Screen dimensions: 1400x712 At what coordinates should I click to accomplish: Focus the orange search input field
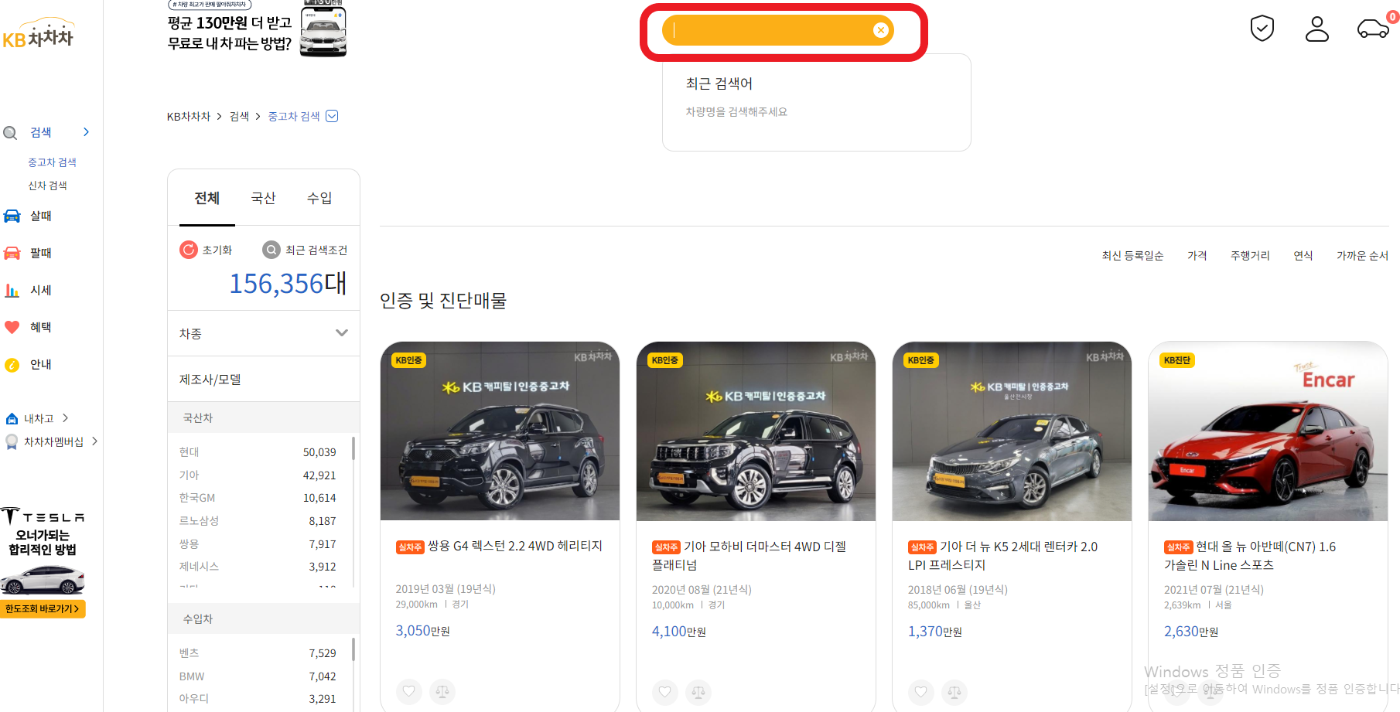tap(777, 30)
